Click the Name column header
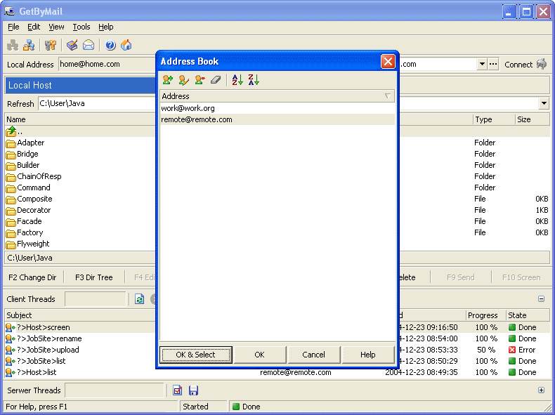Viewport: 555px width, 415px height. [80, 119]
